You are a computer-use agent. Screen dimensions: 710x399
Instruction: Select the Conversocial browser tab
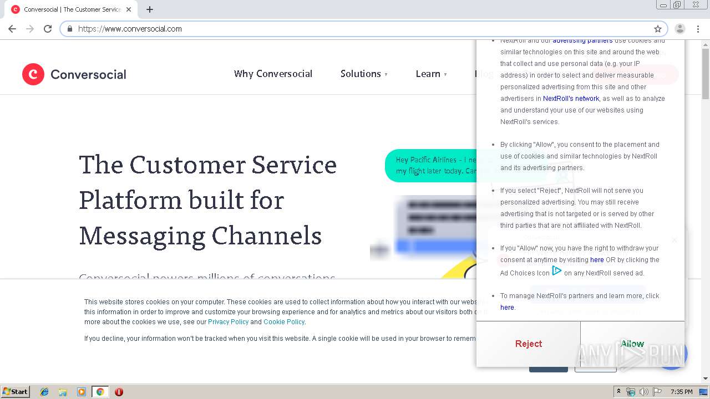[x=72, y=9]
